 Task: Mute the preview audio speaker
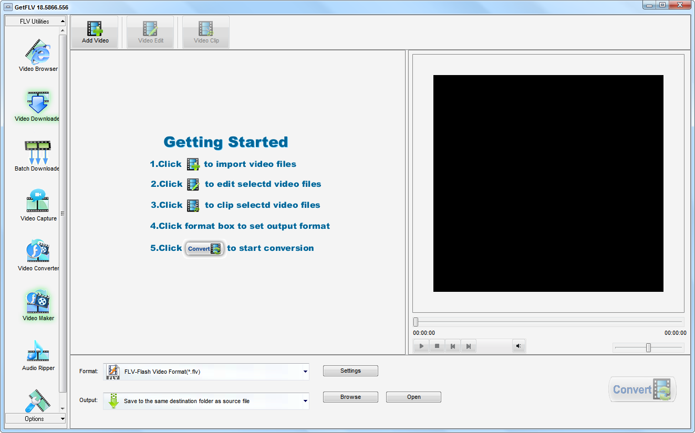[518, 346]
